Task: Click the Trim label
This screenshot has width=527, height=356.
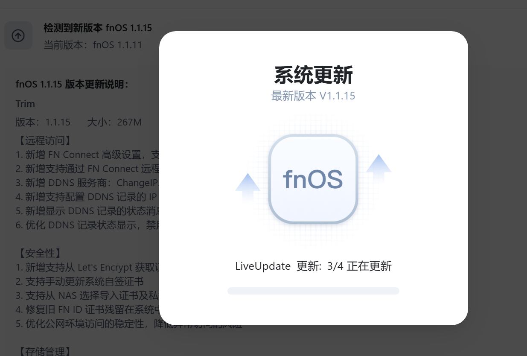Action: pyautogui.click(x=25, y=104)
